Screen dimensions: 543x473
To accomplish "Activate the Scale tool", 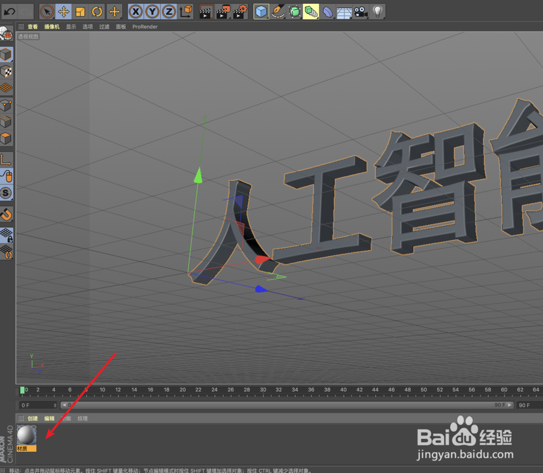I will pos(80,12).
